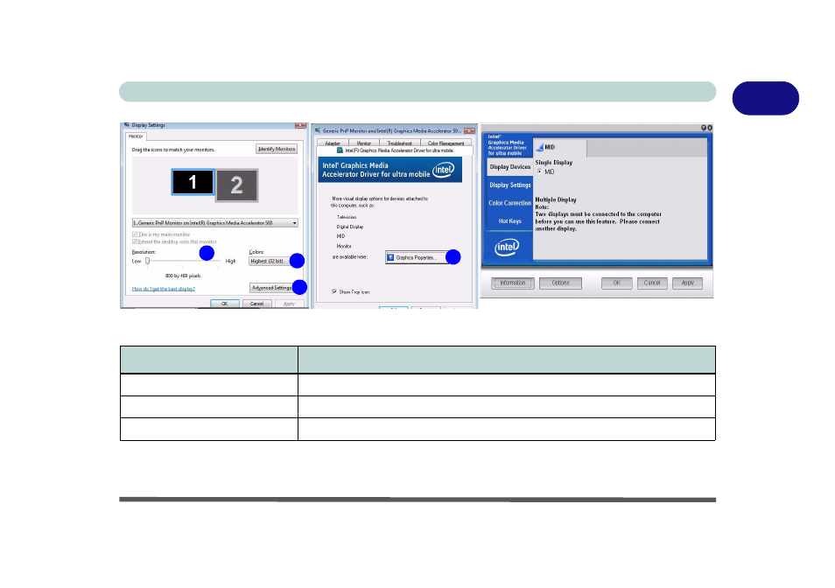Image resolution: width=835 pixels, height=588 pixels.
Task: Select monitor 1 icon in Display Settings
Action: pos(193,182)
